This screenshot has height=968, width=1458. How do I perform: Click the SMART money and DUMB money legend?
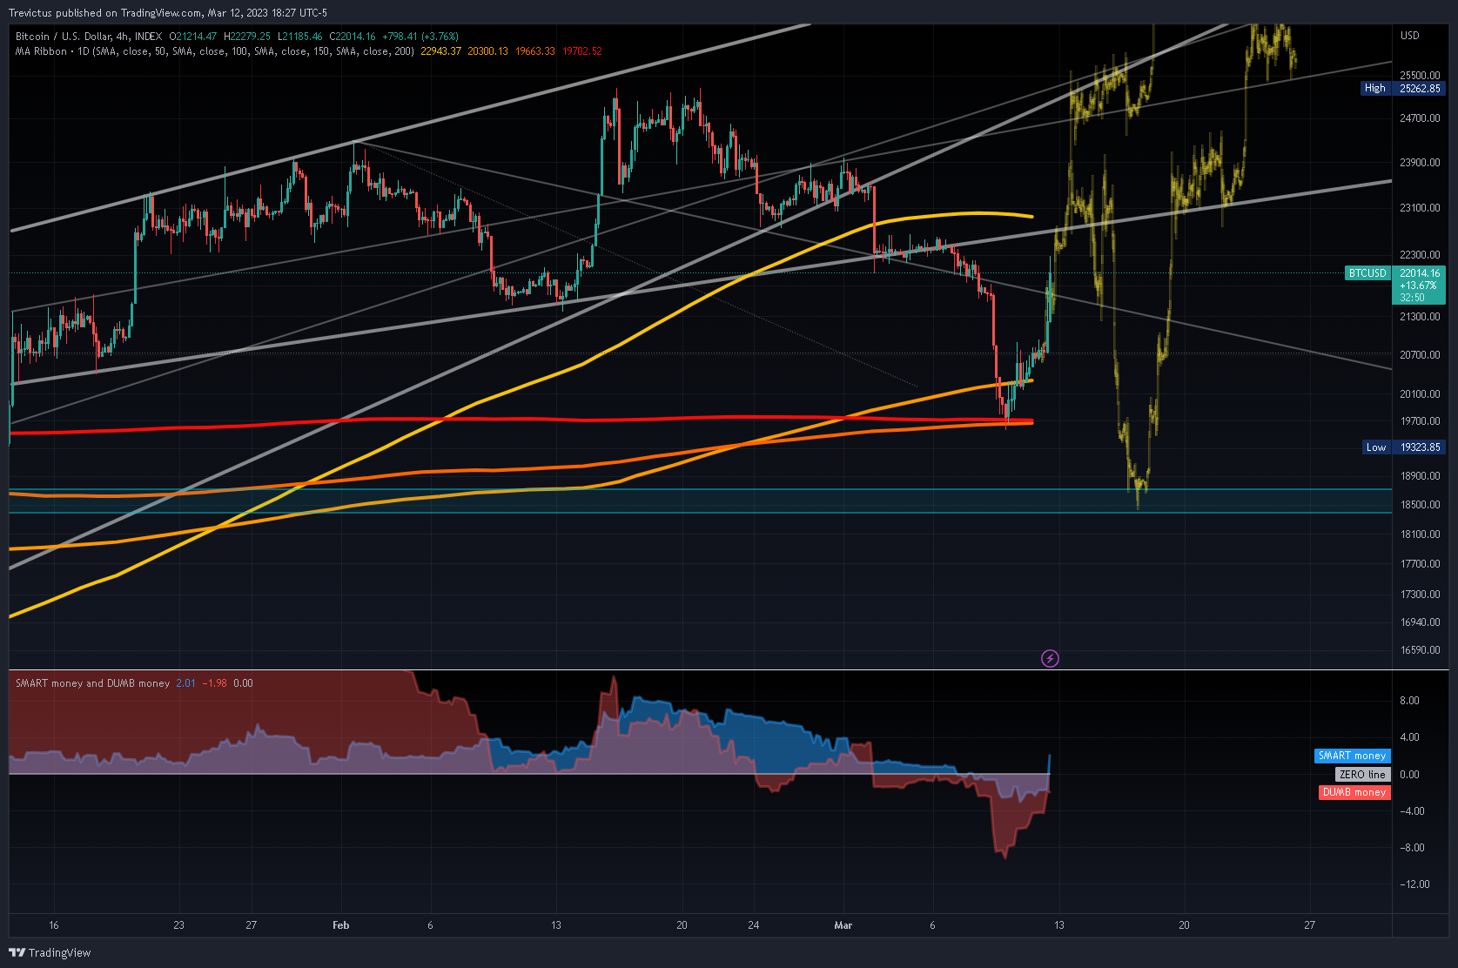93,683
